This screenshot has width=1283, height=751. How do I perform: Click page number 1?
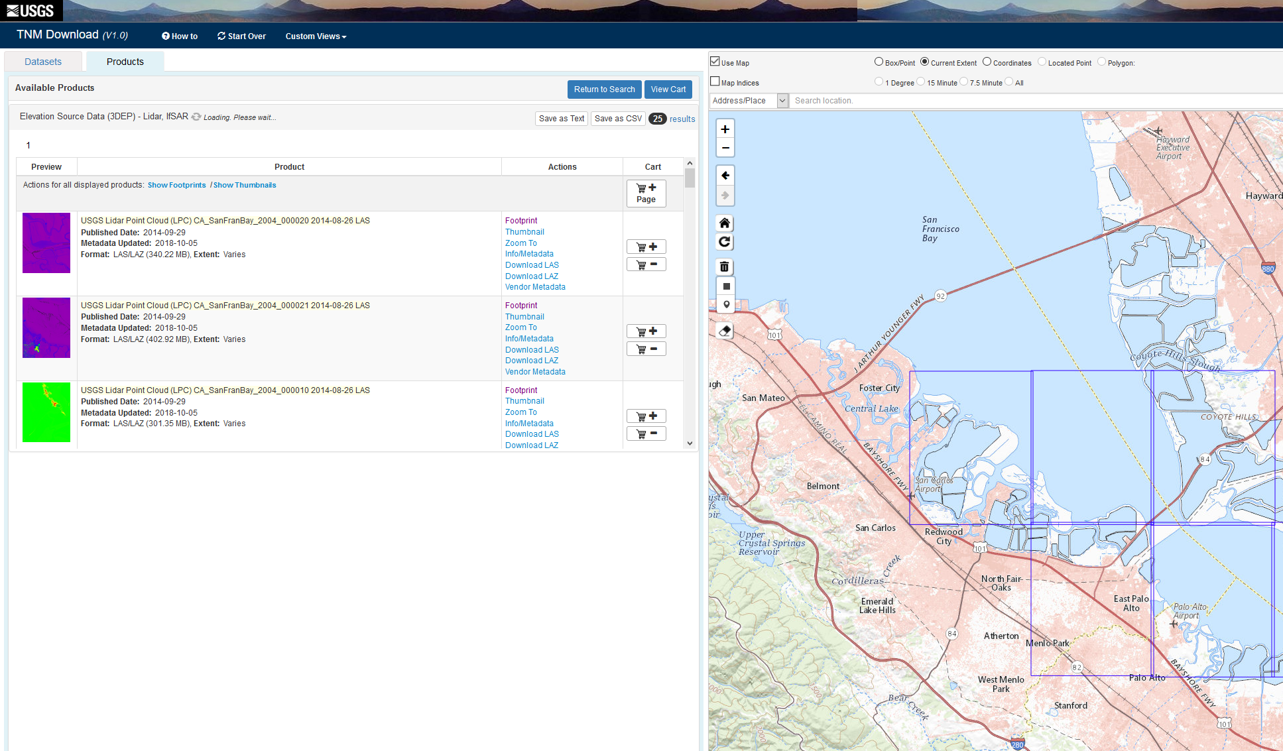click(x=29, y=145)
